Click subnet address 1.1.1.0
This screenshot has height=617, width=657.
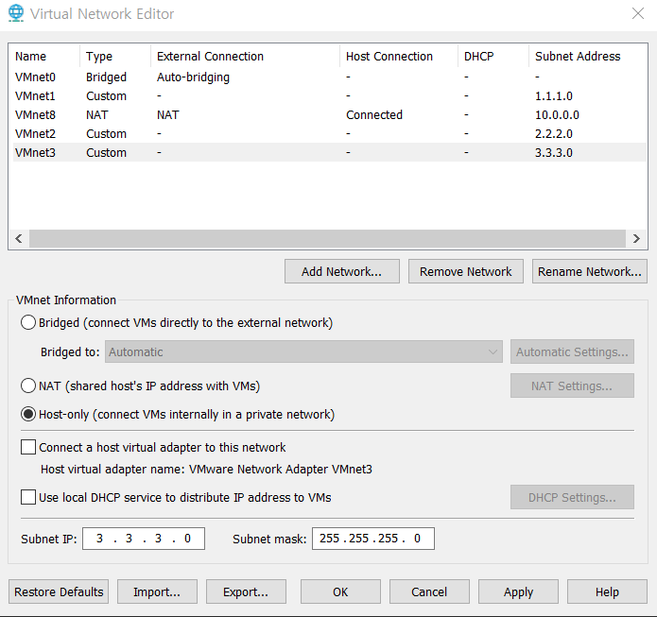[x=554, y=96]
